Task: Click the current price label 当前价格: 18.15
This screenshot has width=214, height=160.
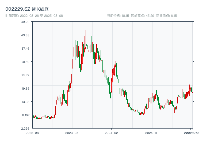Action: pyautogui.click(x=118, y=16)
